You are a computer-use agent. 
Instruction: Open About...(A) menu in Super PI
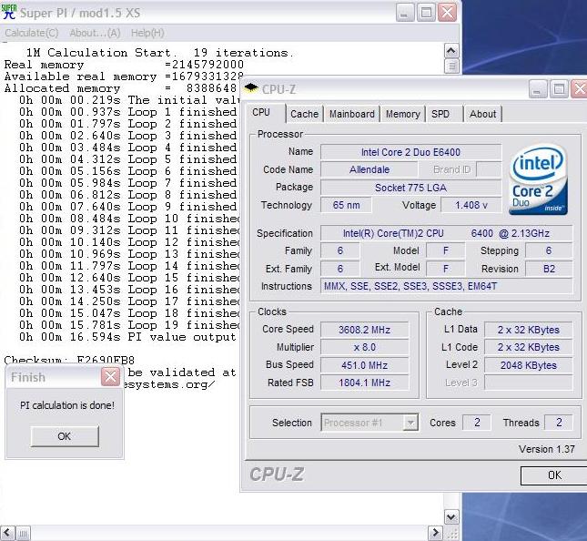click(95, 33)
